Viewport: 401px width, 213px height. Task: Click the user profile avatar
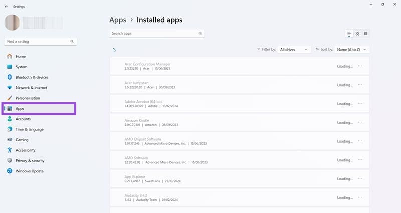[x=12, y=22]
